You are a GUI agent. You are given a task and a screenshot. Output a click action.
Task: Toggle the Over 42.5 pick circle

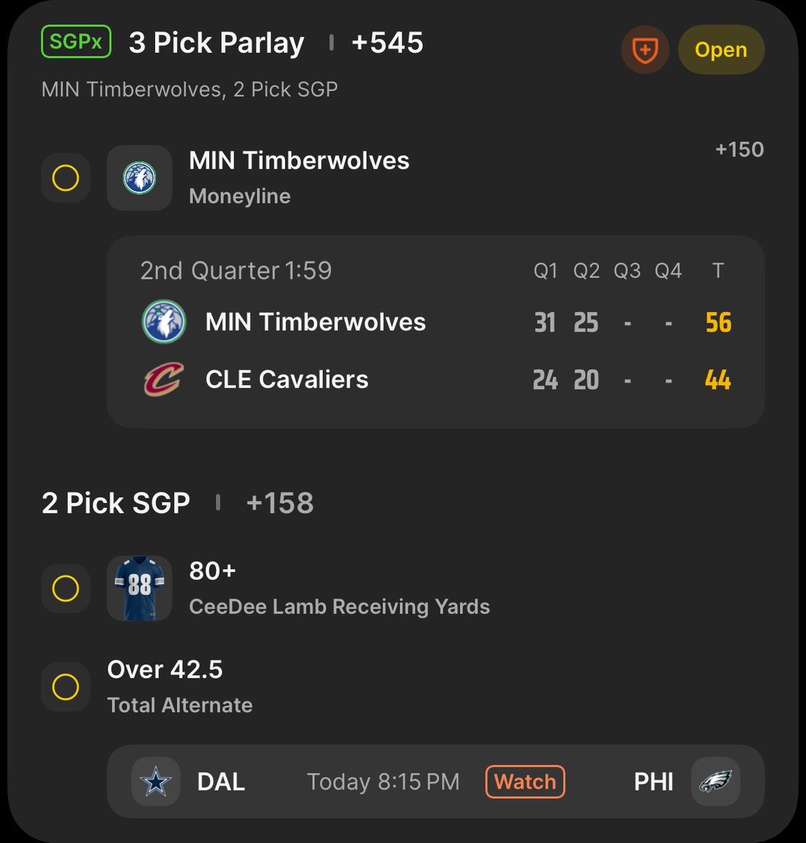pos(66,686)
